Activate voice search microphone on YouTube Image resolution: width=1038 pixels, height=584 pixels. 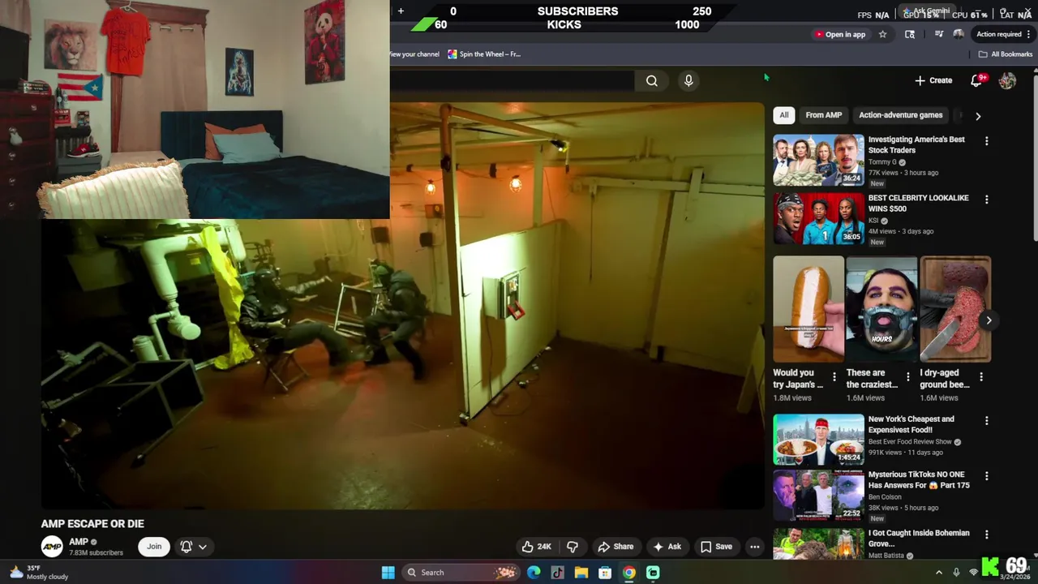pyautogui.click(x=688, y=80)
